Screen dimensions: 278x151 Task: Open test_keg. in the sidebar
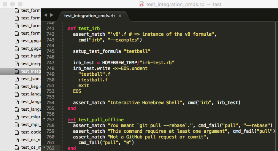31,86
